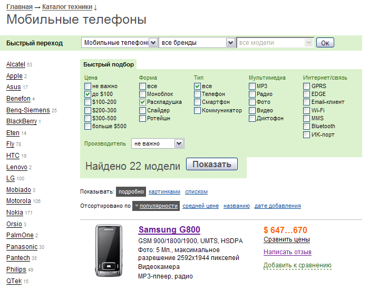This screenshot has height=289, width=369.
Task: Open the Nokia brand link
Action: pyautogui.click(x=14, y=213)
